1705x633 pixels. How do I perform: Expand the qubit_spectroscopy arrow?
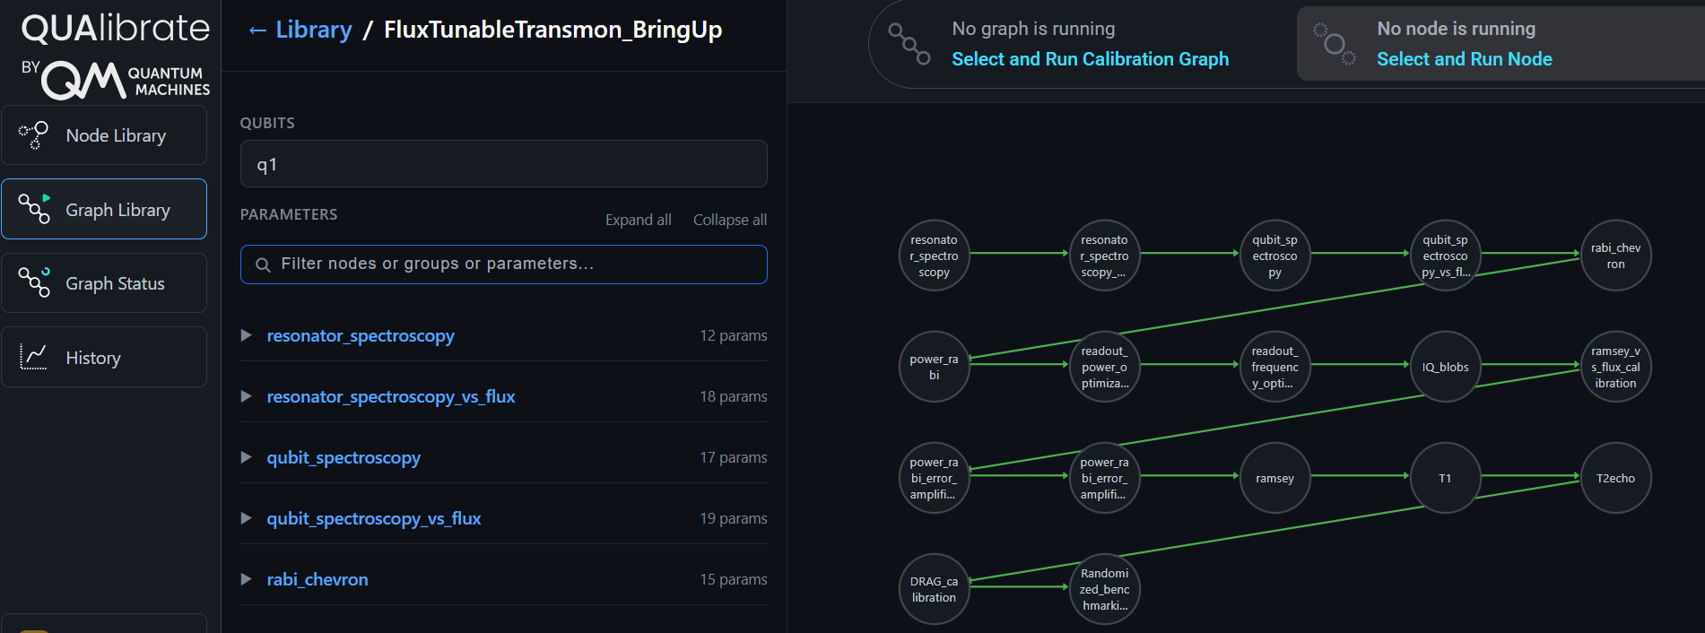pyautogui.click(x=246, y=457)
